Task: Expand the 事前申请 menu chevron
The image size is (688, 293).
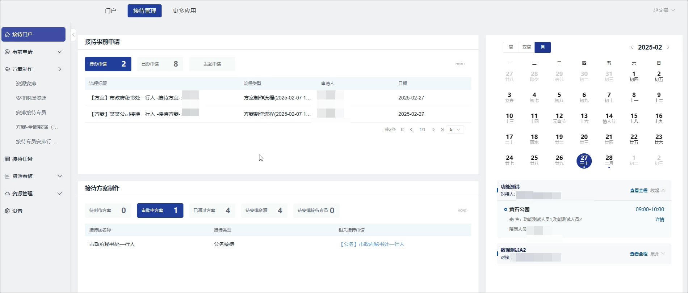Action: [60, 52]
